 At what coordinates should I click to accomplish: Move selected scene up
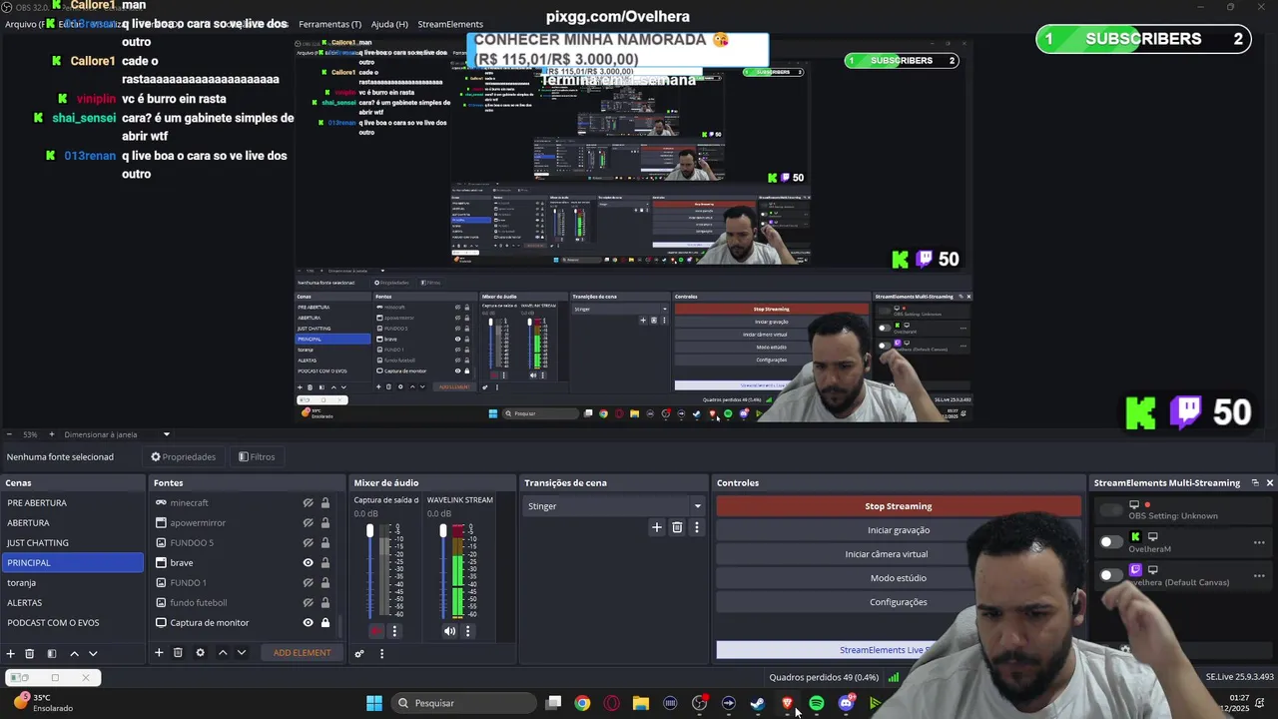click(74, 653)
